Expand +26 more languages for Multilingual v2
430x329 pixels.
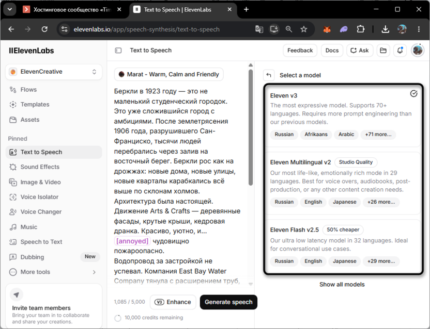(381, 202)
